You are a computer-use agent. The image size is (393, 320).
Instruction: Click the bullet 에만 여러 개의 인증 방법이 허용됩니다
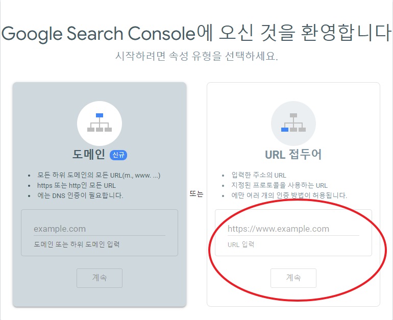(x=289, y=195)
